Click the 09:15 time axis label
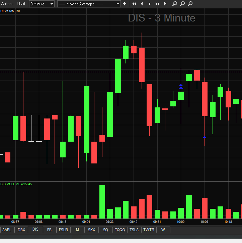Screen dimensions: 242x243 (63, 222)
